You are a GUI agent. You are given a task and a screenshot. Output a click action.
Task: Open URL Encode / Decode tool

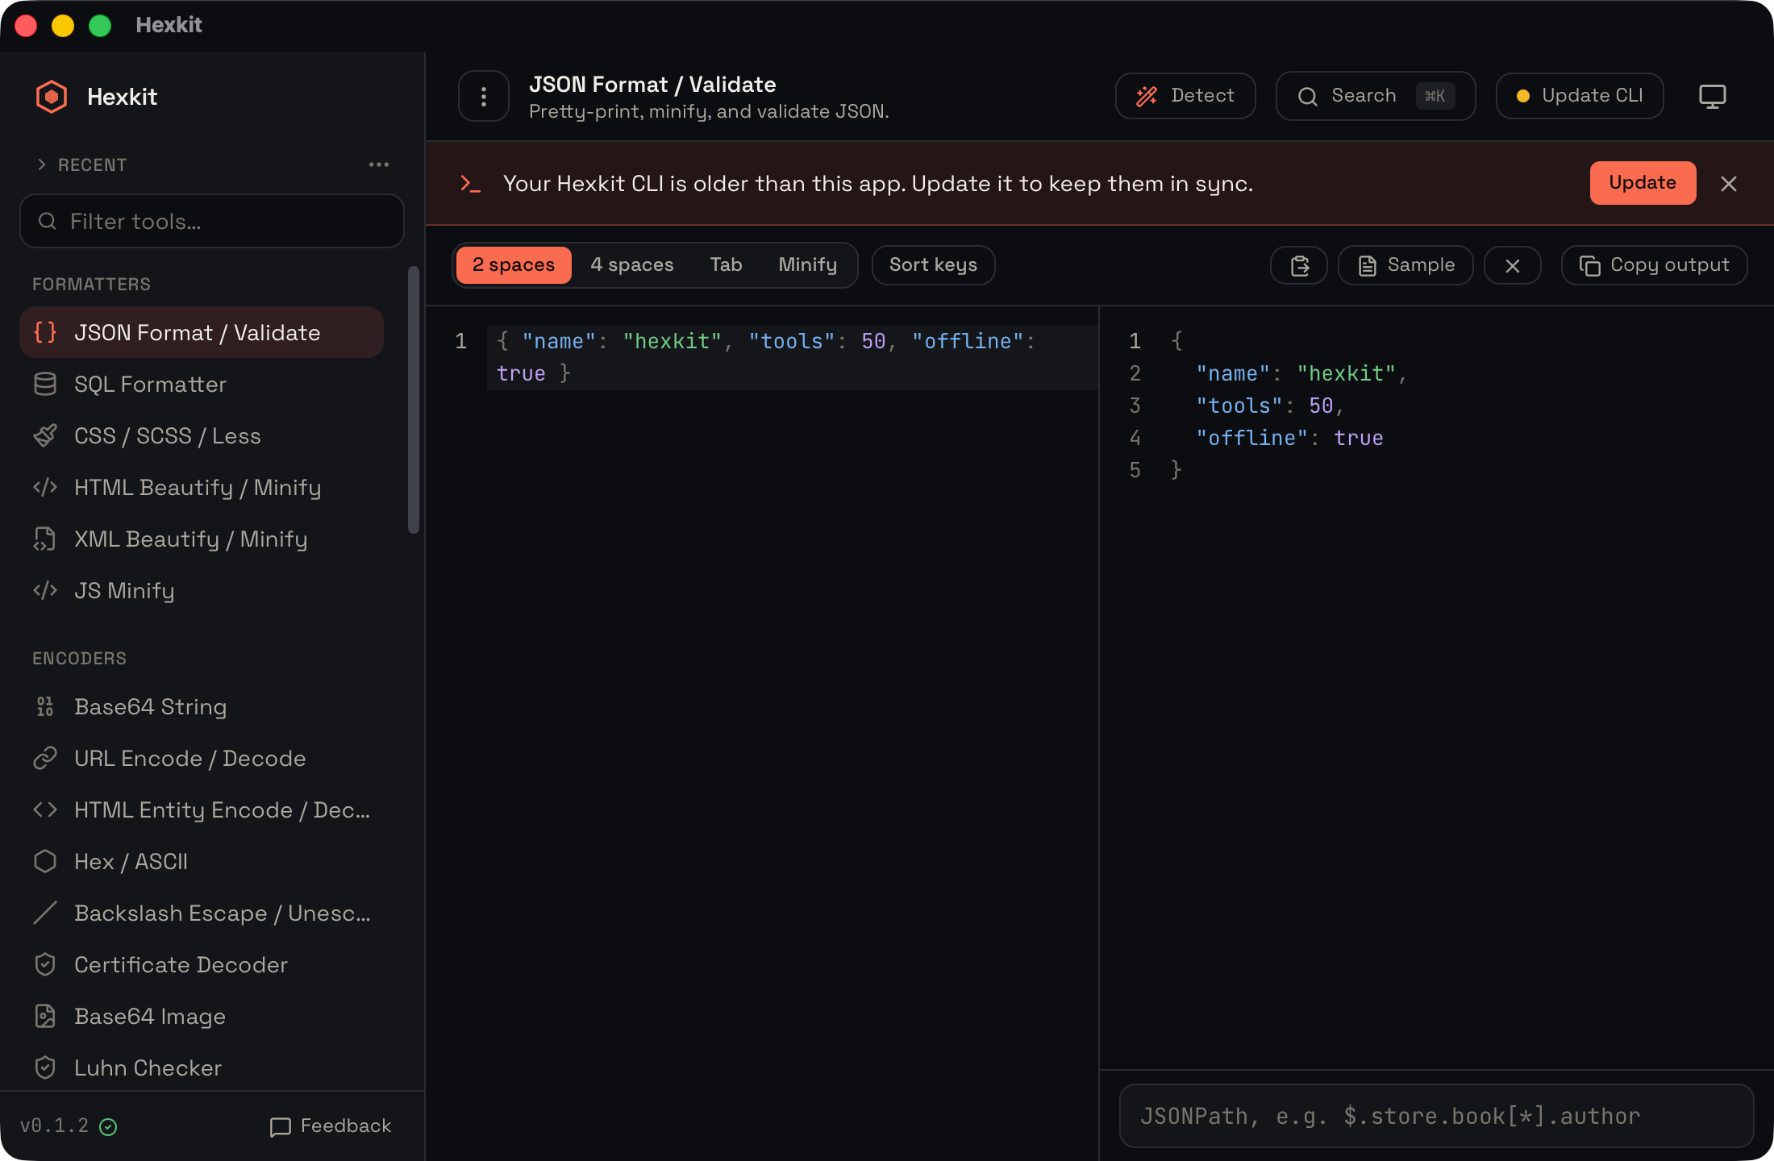[202, 758]
